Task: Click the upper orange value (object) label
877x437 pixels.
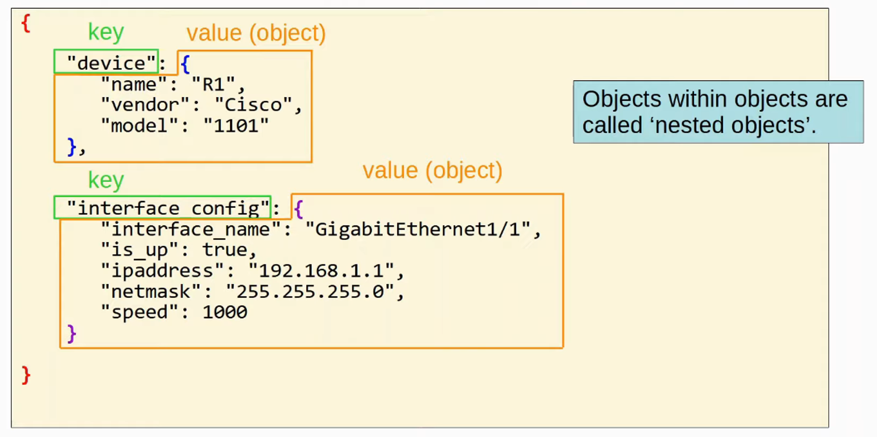Action: [256, 33]
